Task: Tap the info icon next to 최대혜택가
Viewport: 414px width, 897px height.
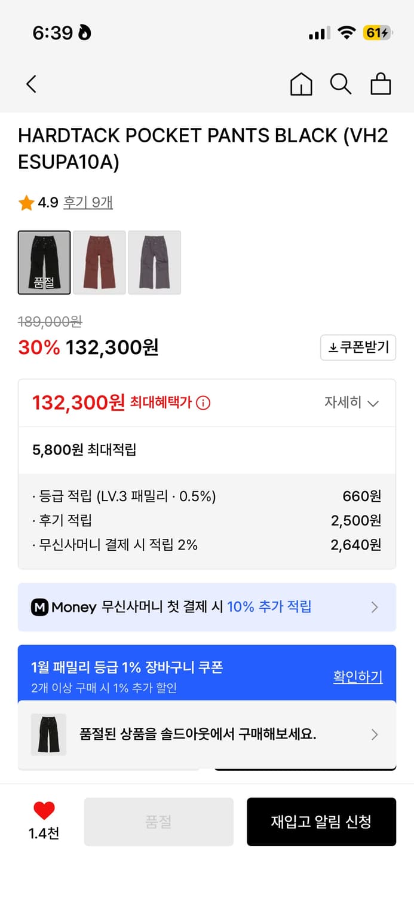Action: 203,403
